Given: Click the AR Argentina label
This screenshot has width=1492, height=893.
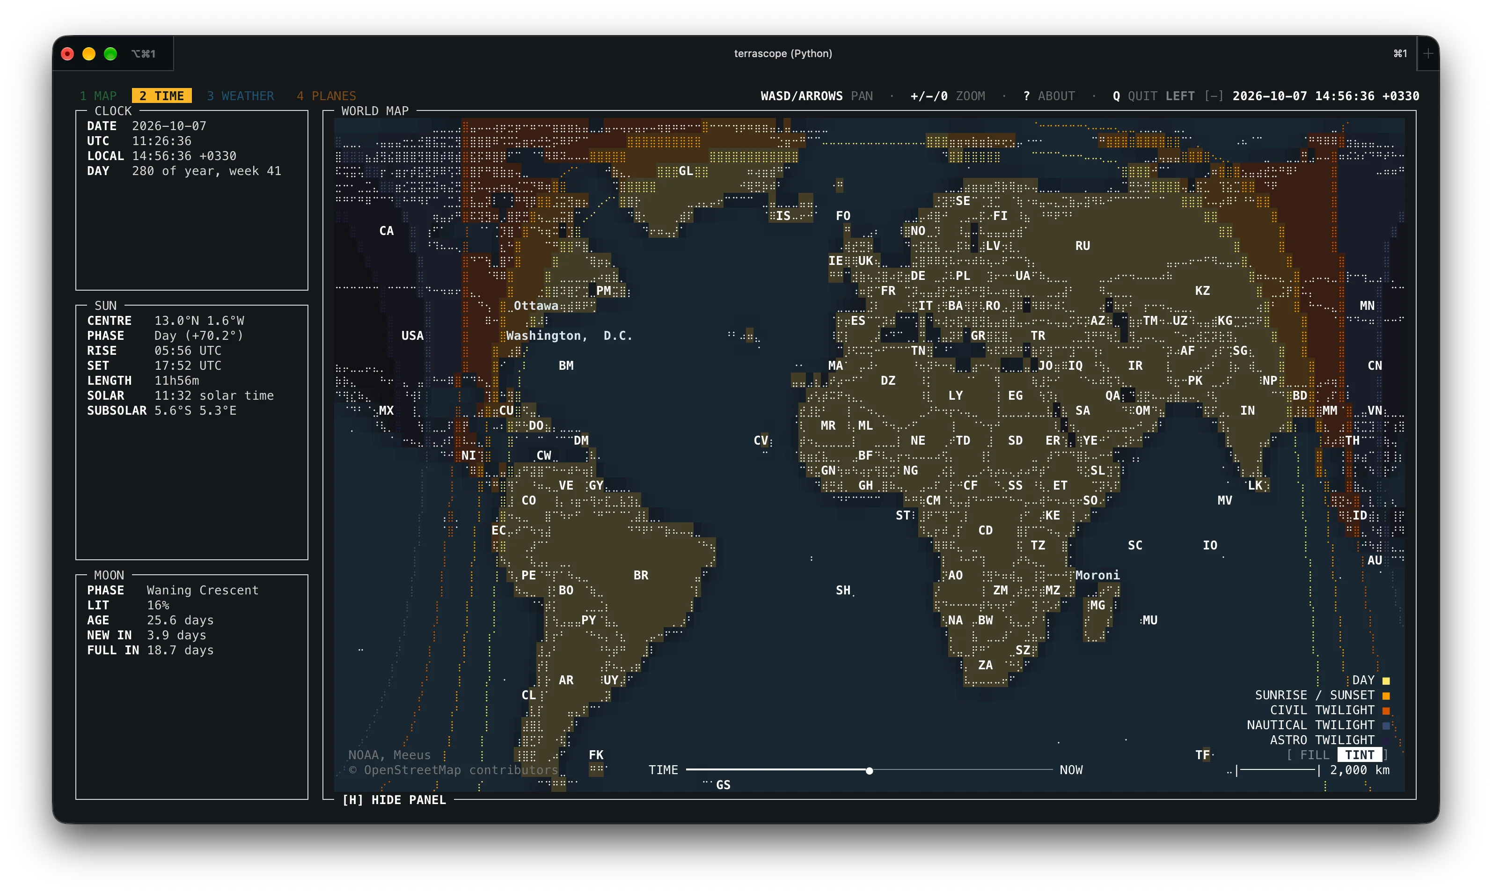Looking at the screenshot, I should pos(565,680).
